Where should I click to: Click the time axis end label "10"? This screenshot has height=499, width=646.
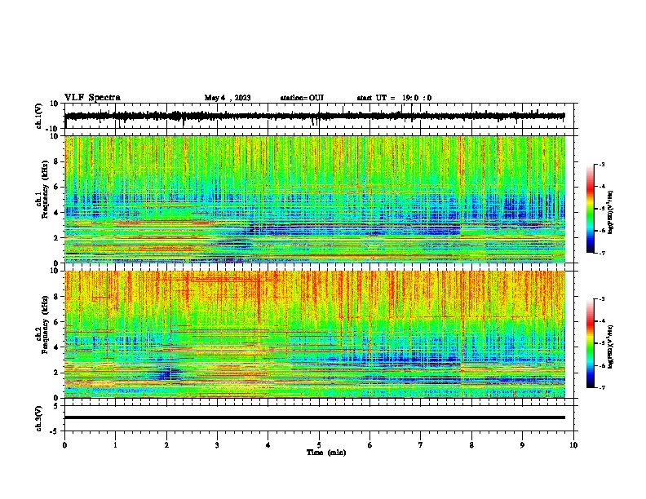pos(573,445)
